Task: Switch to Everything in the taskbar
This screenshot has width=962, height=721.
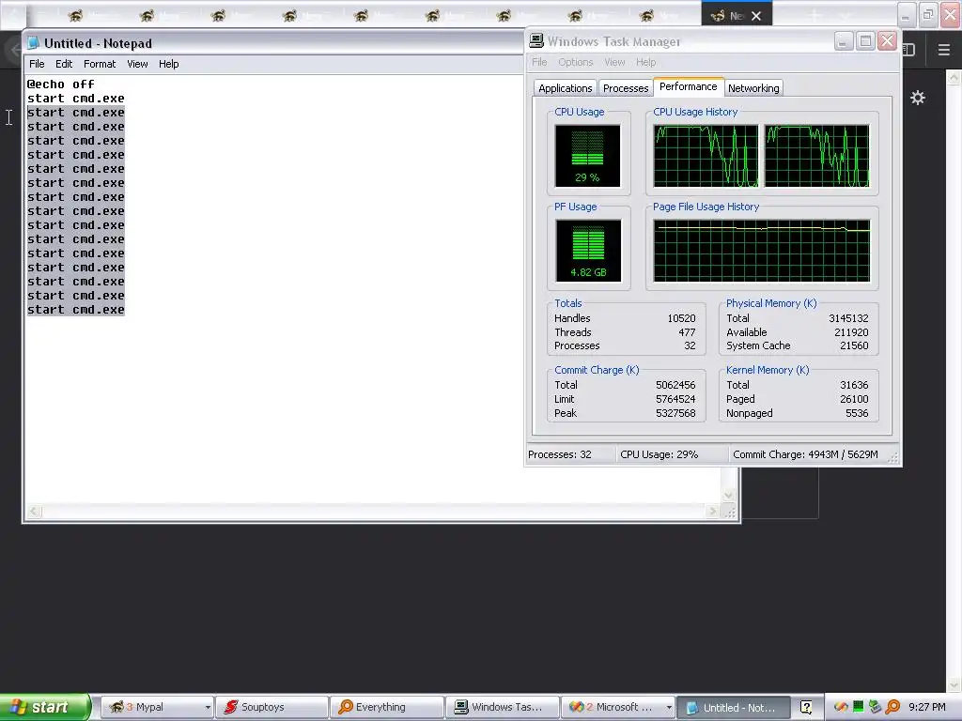Action: point(386,707)
